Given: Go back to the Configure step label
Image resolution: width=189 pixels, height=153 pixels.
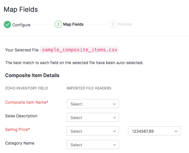Looking at the screenshot, I should point(21,25).
